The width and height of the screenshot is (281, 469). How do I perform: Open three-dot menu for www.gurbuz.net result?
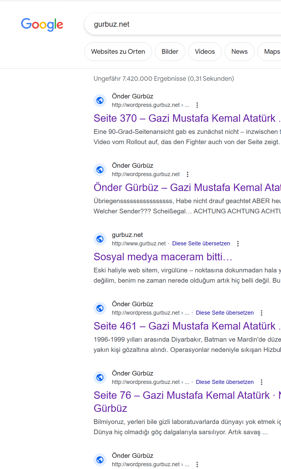coord(238,244)
